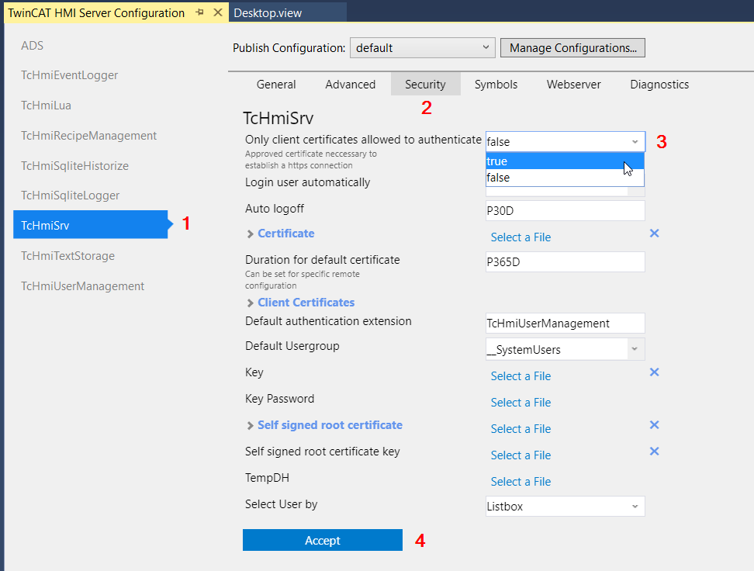Select a File for Self signed root certificate
Viewport: 754px width, 571px height.
pos(521,429)
